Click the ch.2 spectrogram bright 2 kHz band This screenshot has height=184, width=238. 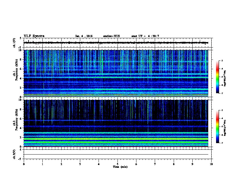tap(116, 139)
